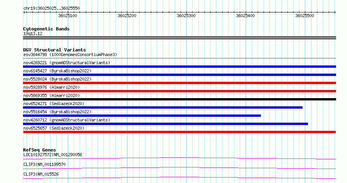This screenshot has height=183, width=347.
Task: Open the CLIP3|NM_015526 gene label
Action: pyautogui.click(x=41, y=174)
